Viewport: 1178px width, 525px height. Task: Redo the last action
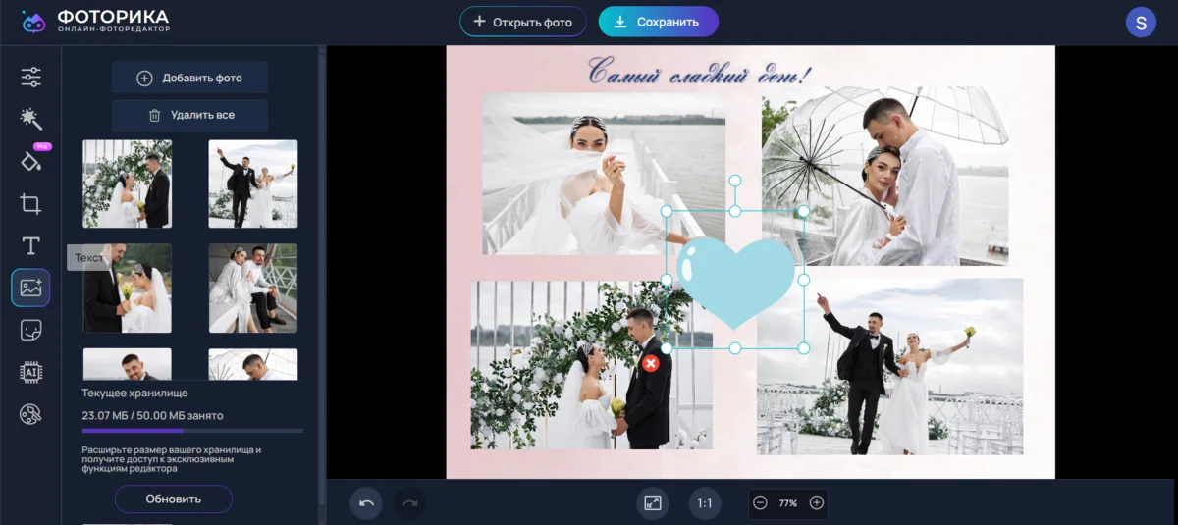pos(410,503)
